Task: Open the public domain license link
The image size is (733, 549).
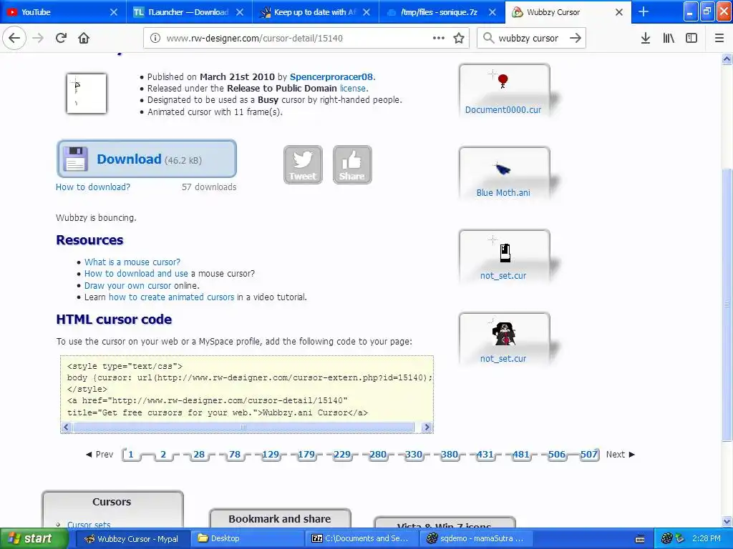Action: 353,88
